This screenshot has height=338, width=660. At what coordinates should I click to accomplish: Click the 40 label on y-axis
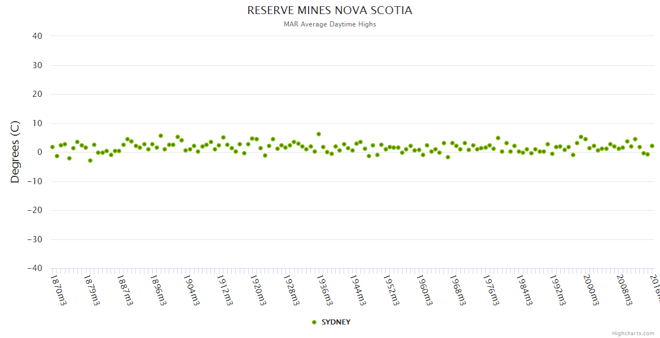coord(37,36)
